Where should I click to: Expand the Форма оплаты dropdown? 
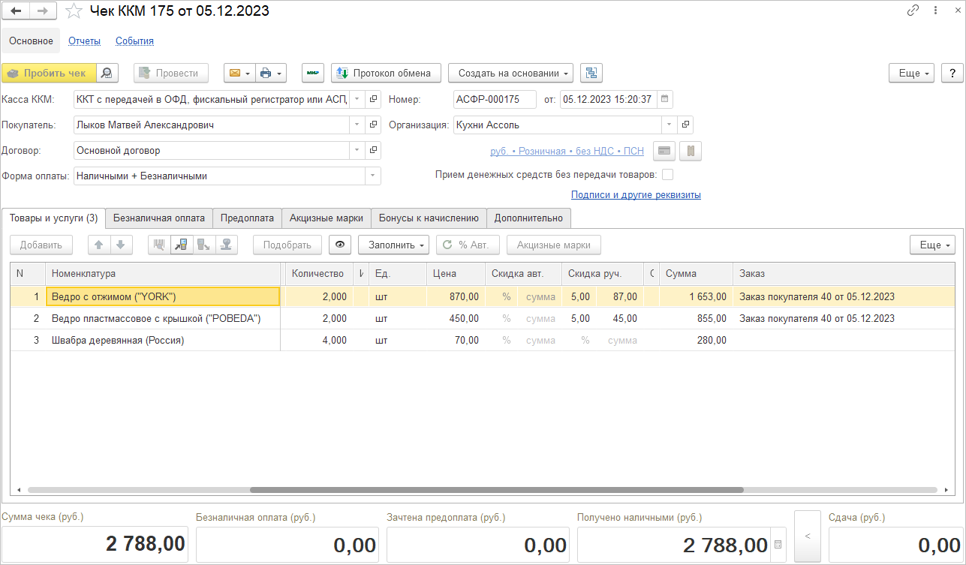(372, 176)
